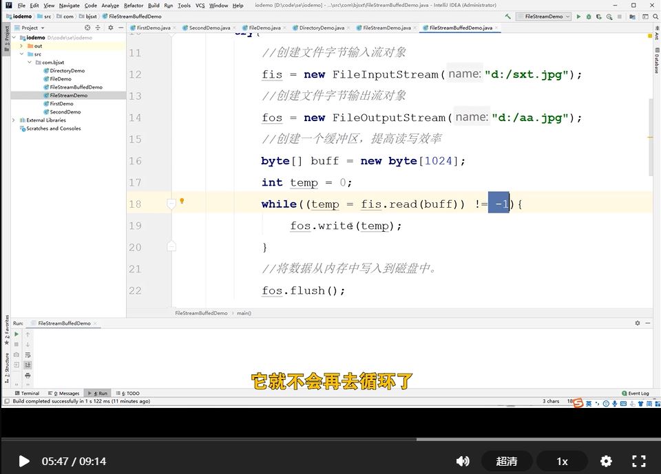Image resolution: width=661 pixels, height=474 pixels.
Task: Click main() in the editor breadcrumb
Action: (244, 313)
